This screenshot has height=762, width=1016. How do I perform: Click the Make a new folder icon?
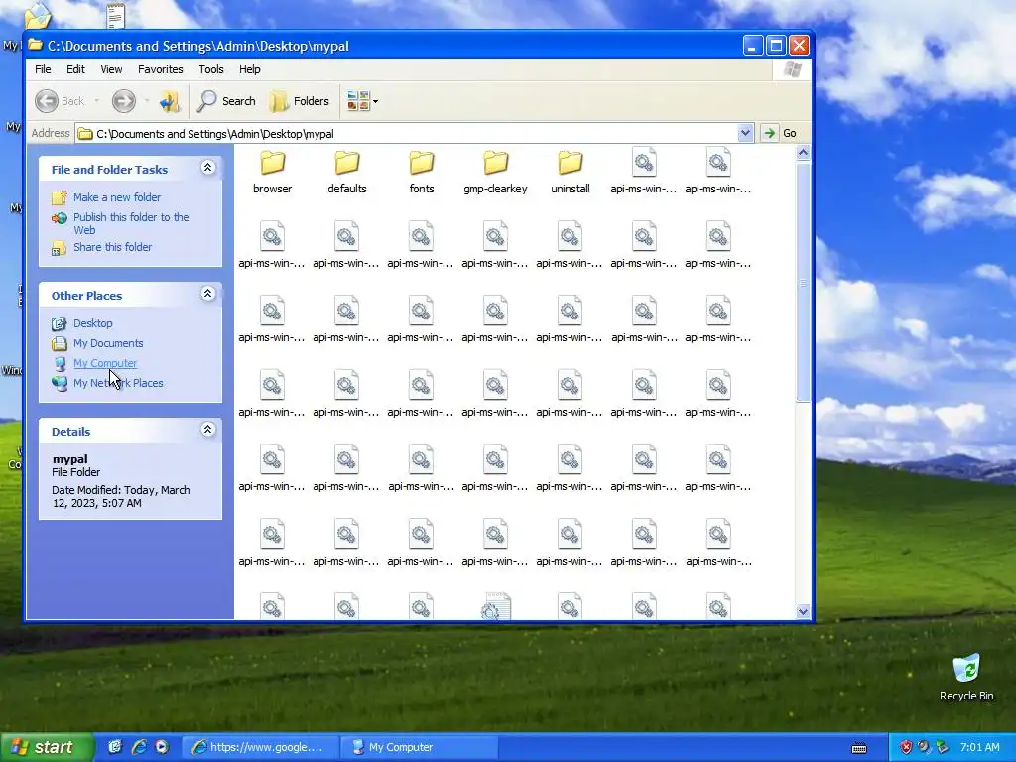click(59, 197)
